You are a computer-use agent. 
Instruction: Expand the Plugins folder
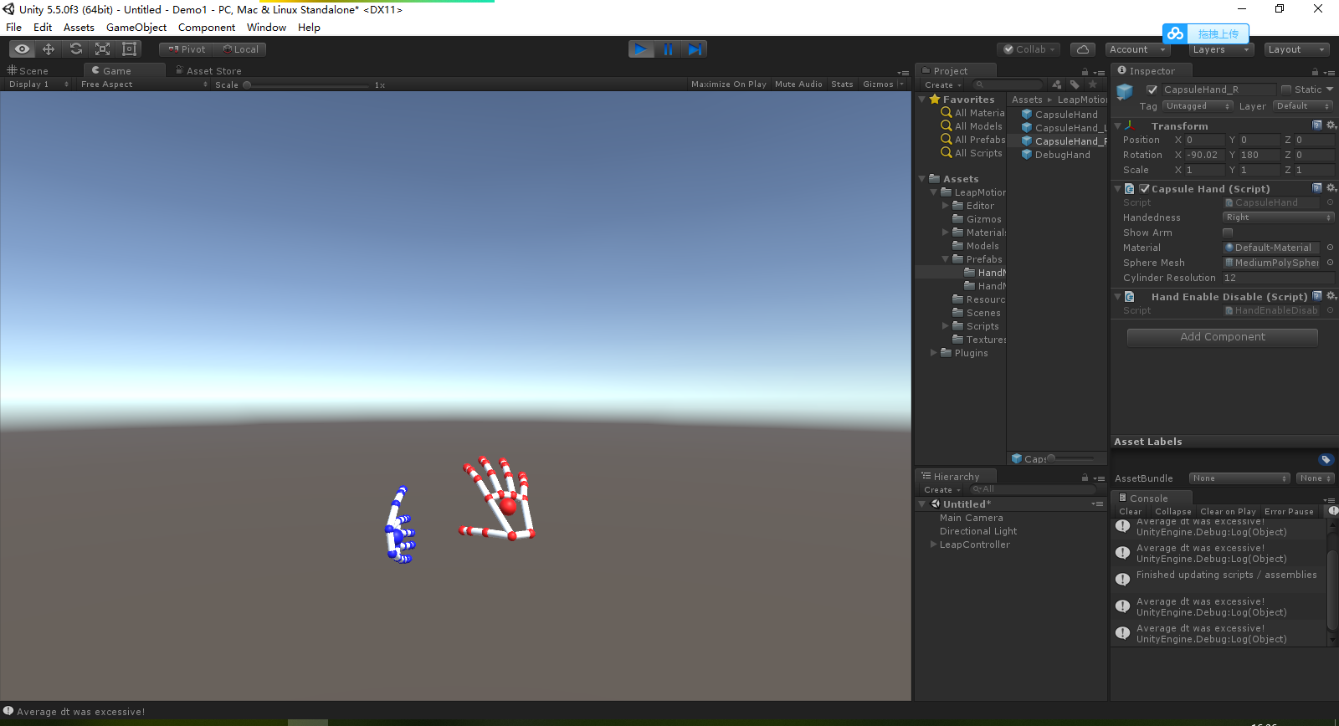click(x=934, y=353)
